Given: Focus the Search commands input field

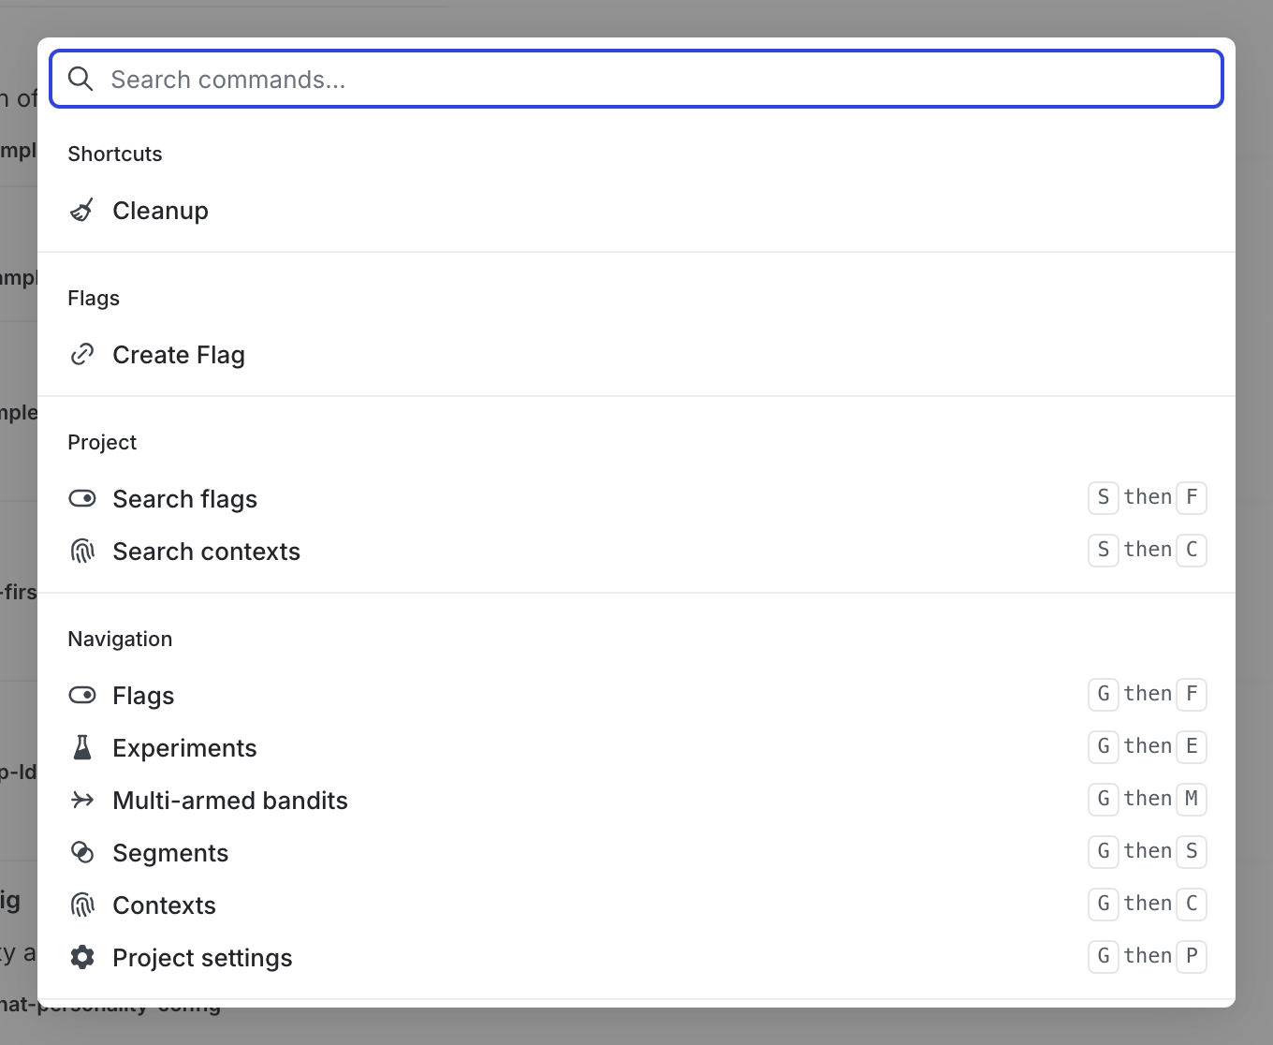Looking at the screenshot, I should tap(655, 80).
